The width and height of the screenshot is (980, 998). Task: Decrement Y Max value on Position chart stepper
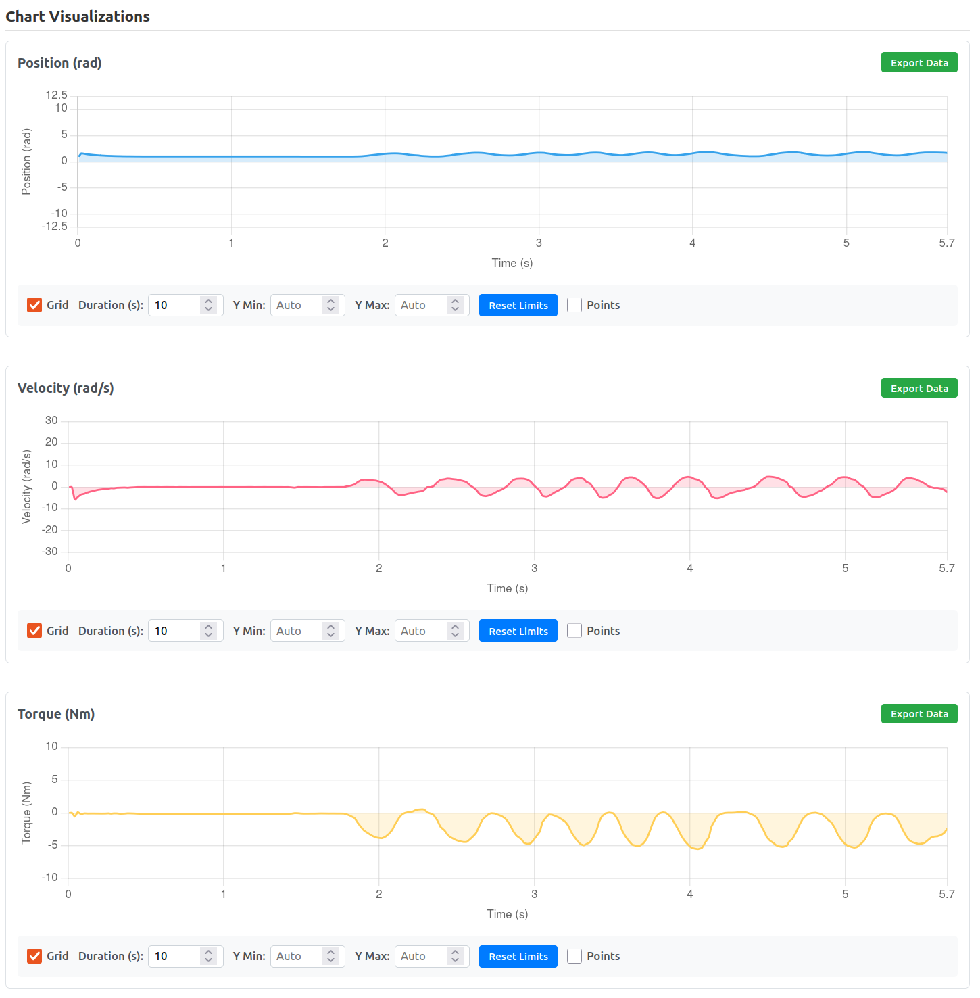(x=456, y=309)
